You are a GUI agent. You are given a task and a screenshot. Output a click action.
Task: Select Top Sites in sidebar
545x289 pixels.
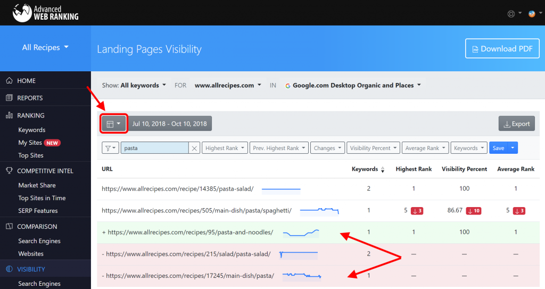[x=30, y=155]
